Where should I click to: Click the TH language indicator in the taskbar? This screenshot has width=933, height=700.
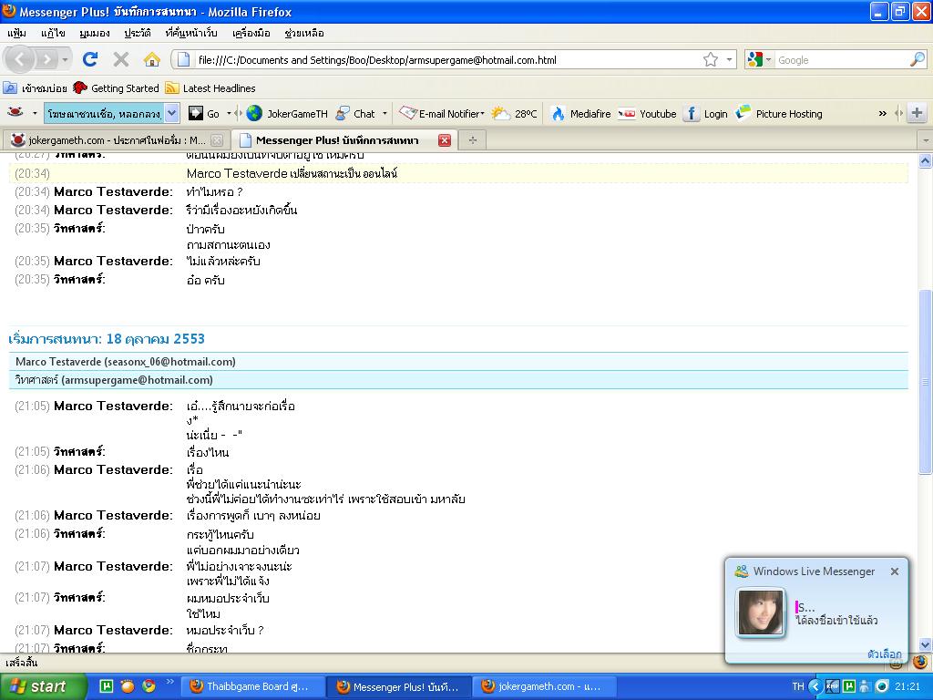click(x=798, y=686)
